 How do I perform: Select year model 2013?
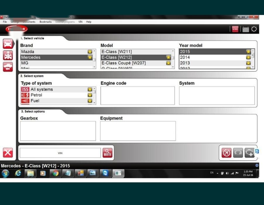point(215,63)
